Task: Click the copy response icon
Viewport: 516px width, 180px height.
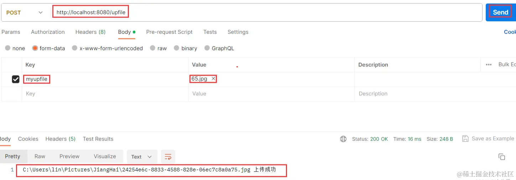Action: pos(502,157)
